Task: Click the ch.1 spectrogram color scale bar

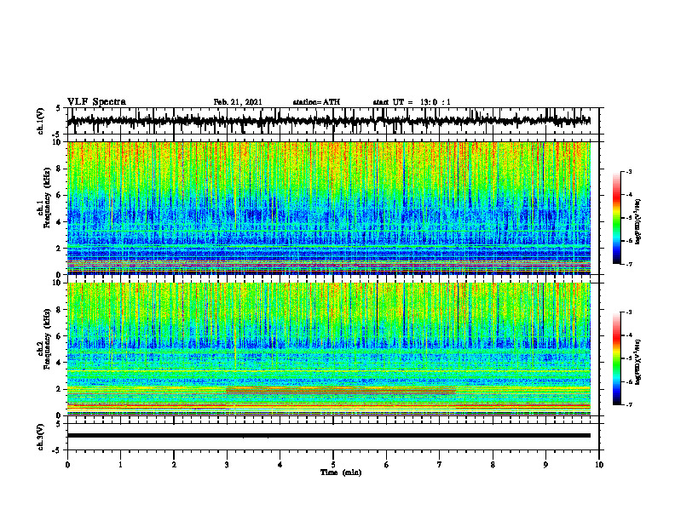Action: pyautogui.click(x=616, y=218)
